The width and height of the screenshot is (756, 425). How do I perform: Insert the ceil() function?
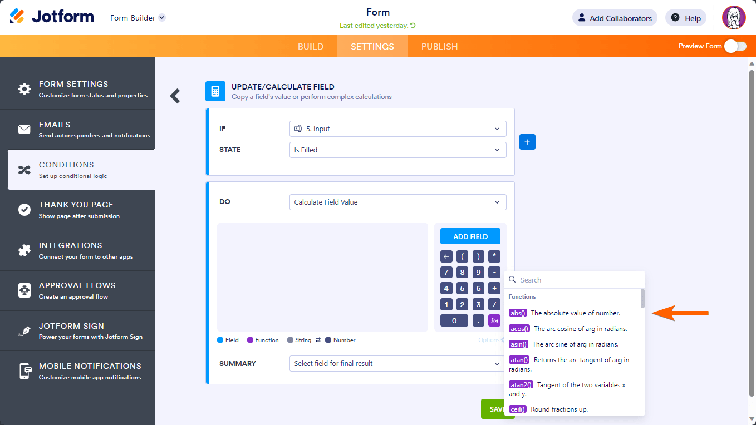pos(518,409)
